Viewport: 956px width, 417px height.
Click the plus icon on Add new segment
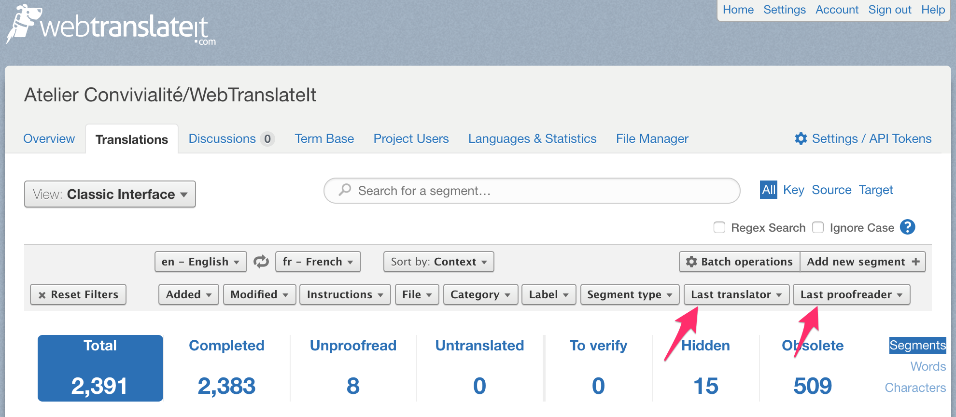tap(915, 262)
